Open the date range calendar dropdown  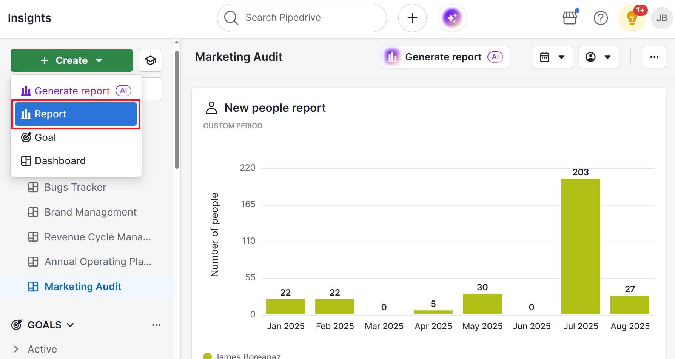[x=552, y=57]
